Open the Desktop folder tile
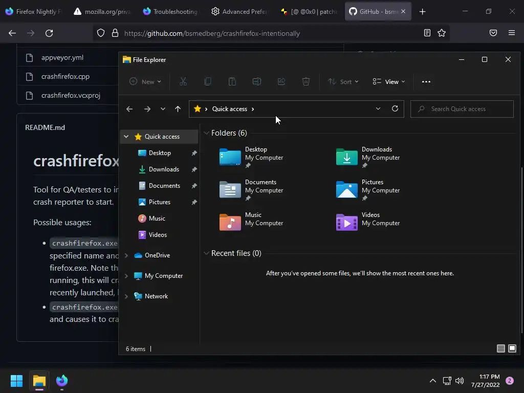524x393 pixels. tap(251, 157)
